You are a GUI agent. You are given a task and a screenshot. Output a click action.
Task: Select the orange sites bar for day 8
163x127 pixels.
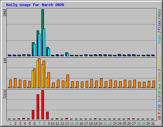[44, 74]
